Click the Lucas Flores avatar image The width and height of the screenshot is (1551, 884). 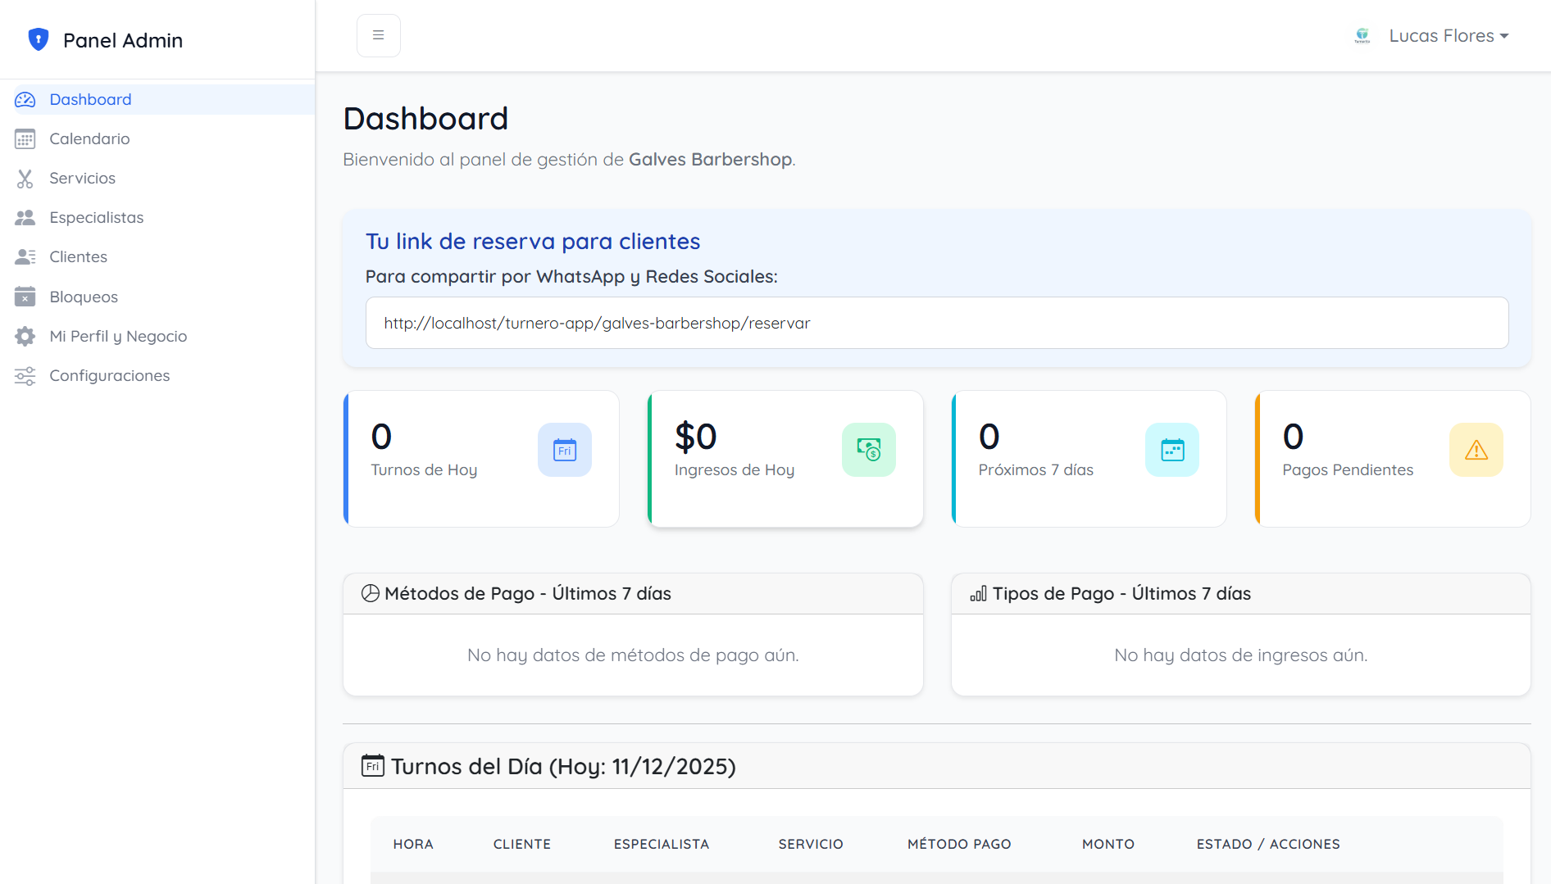click(x=1362, y=36)
